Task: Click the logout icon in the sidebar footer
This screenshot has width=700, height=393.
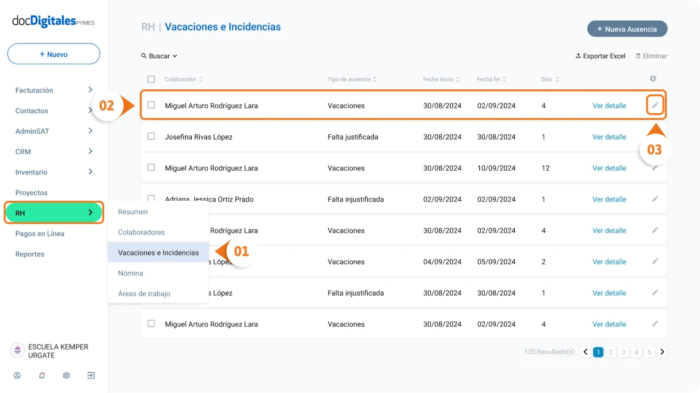Action: [x=91, y=375]
